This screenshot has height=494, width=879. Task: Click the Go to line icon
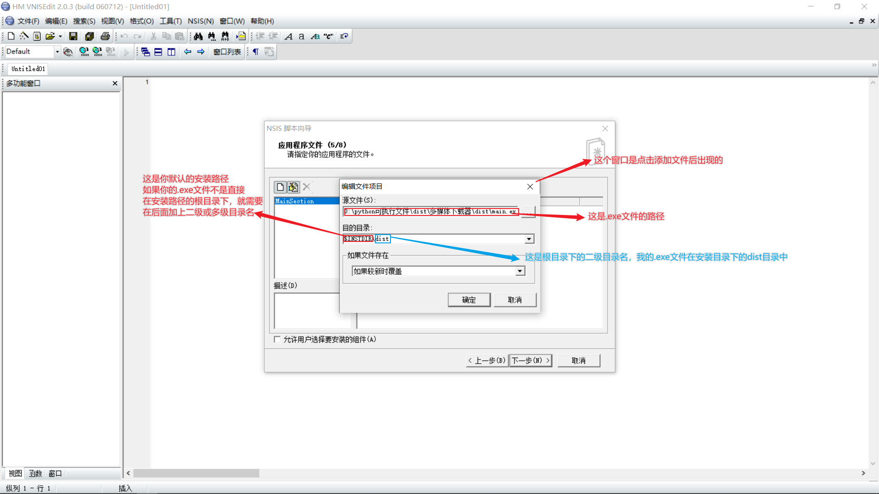point(241,36)
